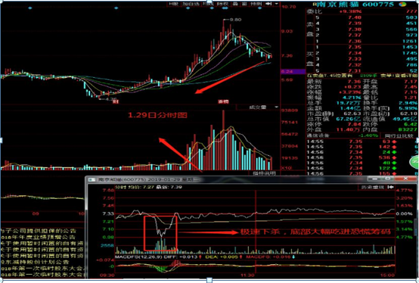Click the purple 6.24 price tag on the axis
This screenshot has width=419, height=283.
click(x=293, y=71)
